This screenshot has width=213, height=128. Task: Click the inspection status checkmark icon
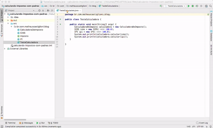(208, 14)
